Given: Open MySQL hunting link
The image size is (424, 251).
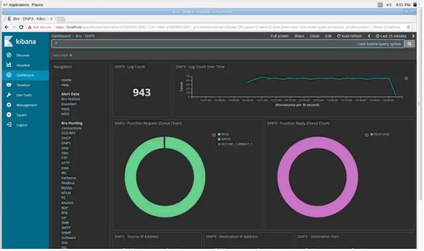Looking at the screenshot, I should pos(67,188).
